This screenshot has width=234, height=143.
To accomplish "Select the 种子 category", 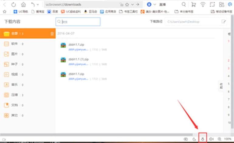I will [x=28, y=64].
